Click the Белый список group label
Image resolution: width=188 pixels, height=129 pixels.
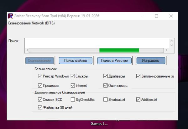[x=45, y=69]
